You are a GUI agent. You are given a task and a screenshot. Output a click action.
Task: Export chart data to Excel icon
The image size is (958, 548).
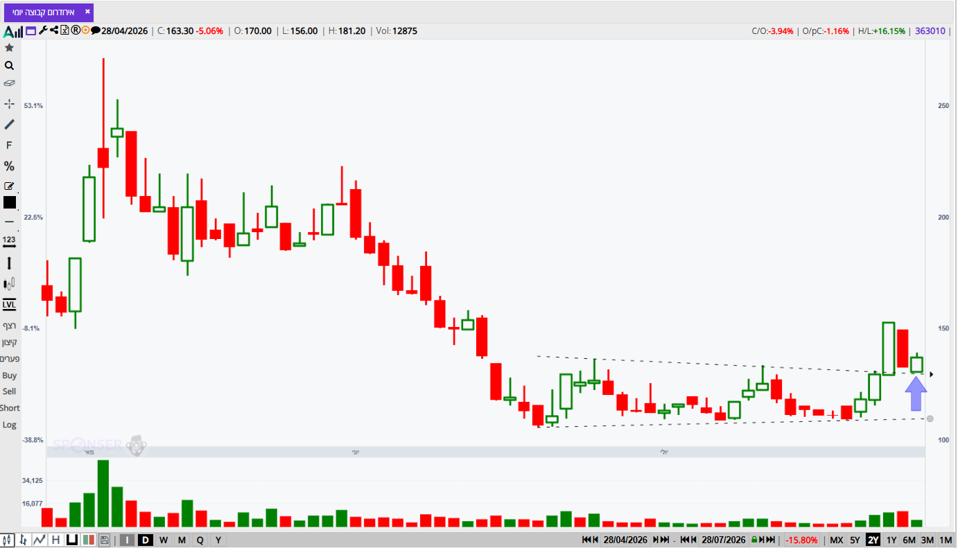(64, 30)
